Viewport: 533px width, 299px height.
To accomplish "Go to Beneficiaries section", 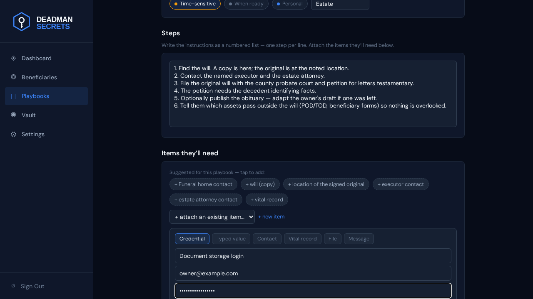I will [46, 77].
